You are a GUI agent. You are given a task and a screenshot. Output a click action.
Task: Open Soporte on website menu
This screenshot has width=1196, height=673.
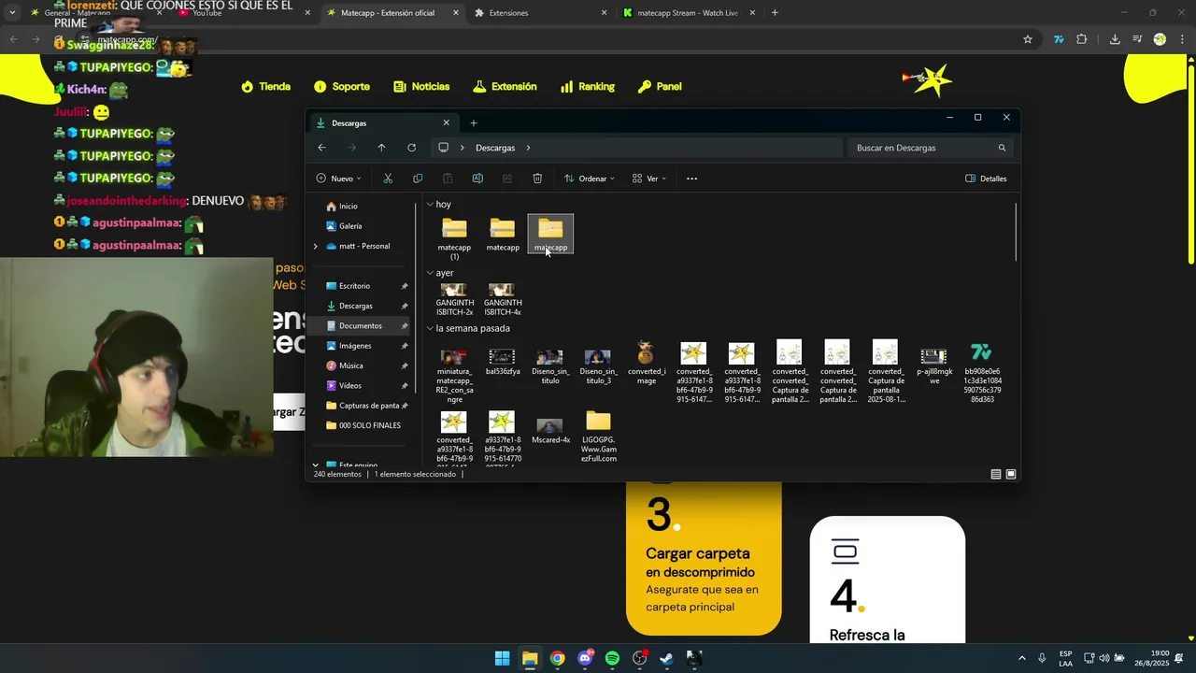click(342, 87)
